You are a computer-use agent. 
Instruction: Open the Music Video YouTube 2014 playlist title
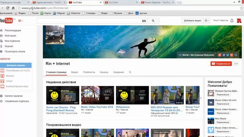tap(97, 107)
